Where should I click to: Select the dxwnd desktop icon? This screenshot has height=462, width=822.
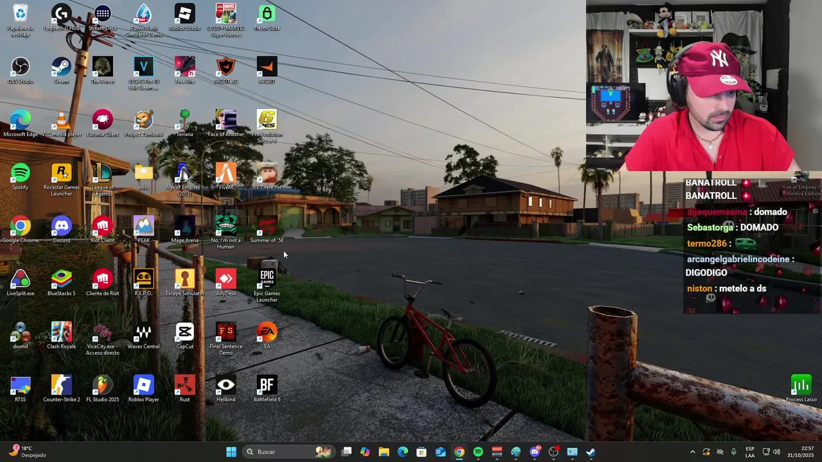point(21,336)
